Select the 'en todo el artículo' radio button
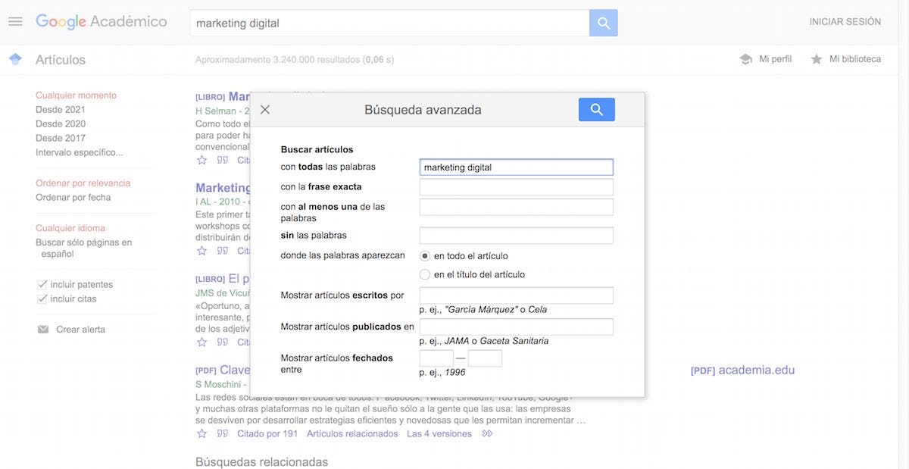Image resolution: width=909 pixels, height=469 pixels. (x=425, y=256)
